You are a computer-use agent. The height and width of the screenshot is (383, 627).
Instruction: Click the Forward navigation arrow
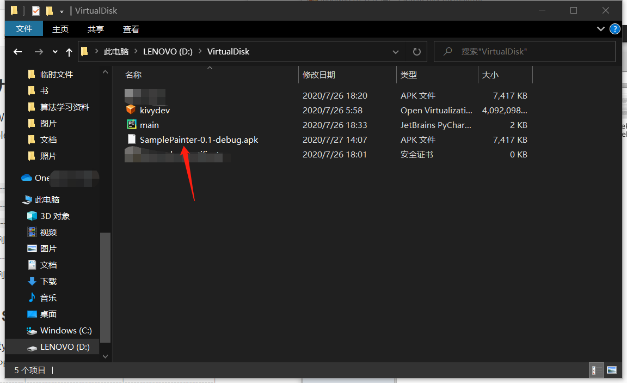tap(39, 52)
